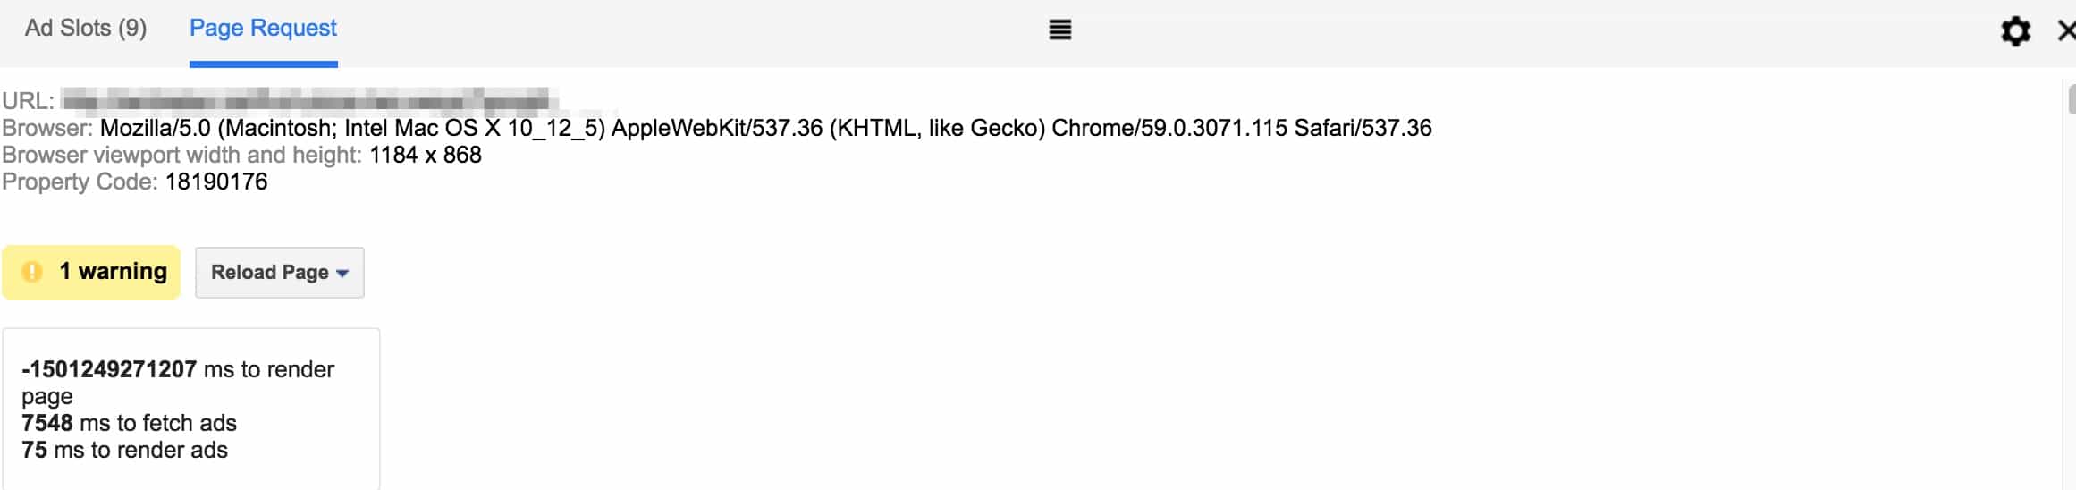Click the URL field label
This screenshot has height=490, width=2076.
pyautogui.click(x=28, y=102)
